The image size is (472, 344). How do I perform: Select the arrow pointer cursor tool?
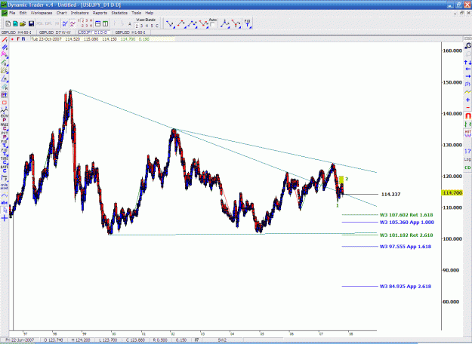click(5, 210)
